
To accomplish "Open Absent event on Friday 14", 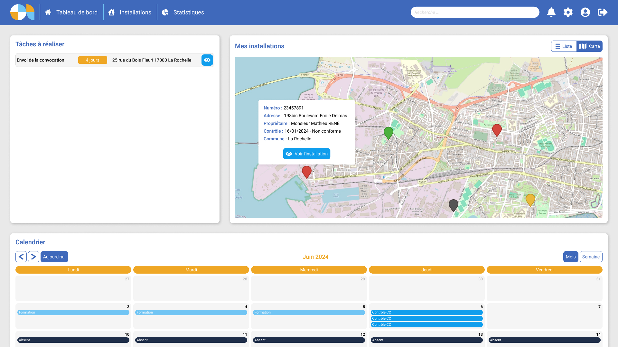I will click(x=545, y=340).
